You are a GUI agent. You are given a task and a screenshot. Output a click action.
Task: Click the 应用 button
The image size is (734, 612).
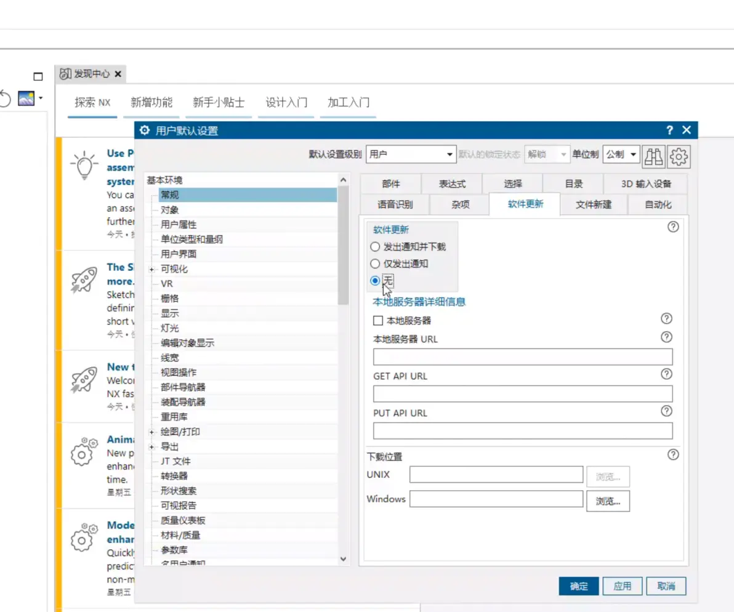(x=622, y=586)
